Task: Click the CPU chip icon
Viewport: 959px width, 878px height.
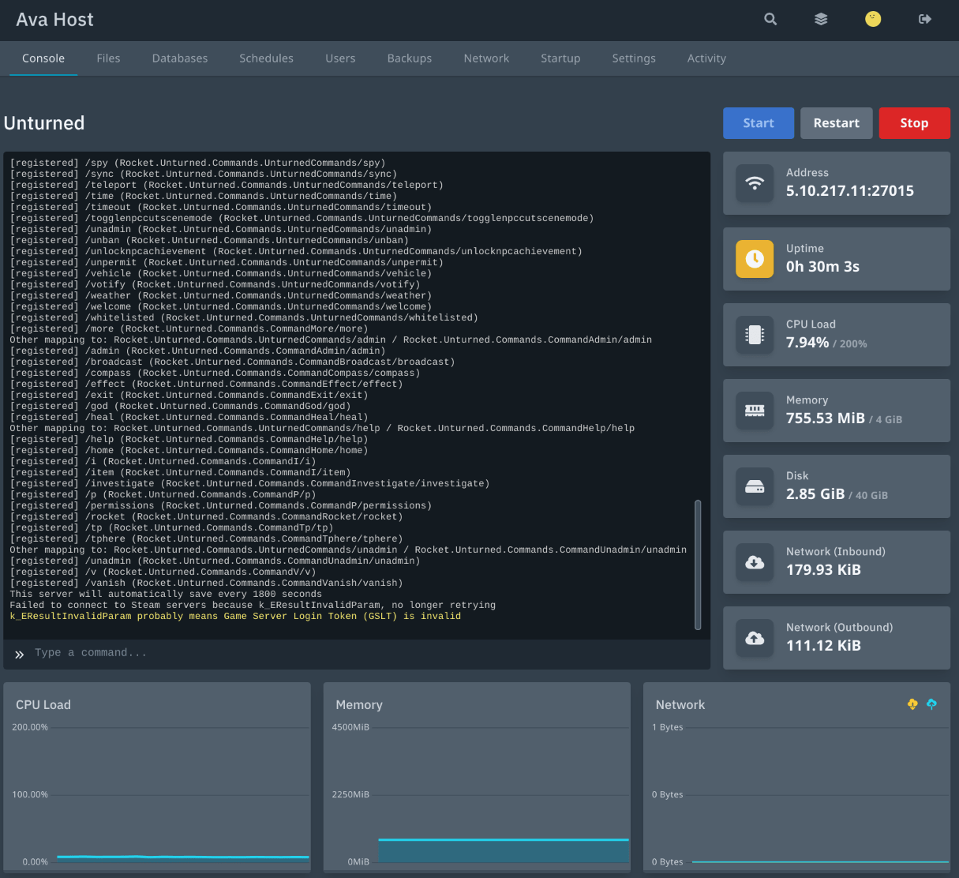Action: coord(755,335)
